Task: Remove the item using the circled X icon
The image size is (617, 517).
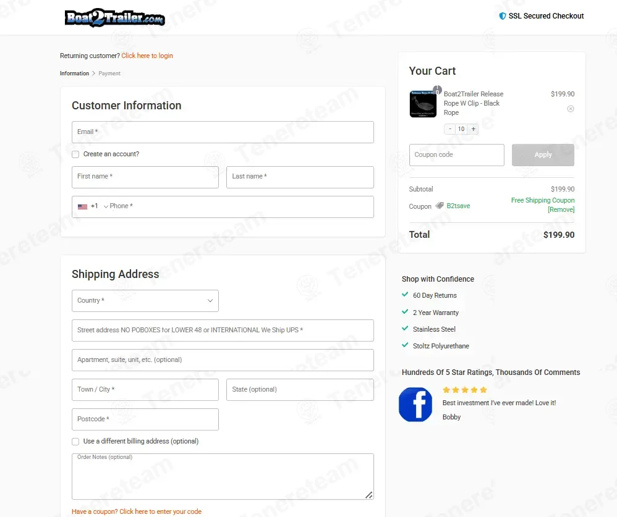Action: [x=570, y=109]
